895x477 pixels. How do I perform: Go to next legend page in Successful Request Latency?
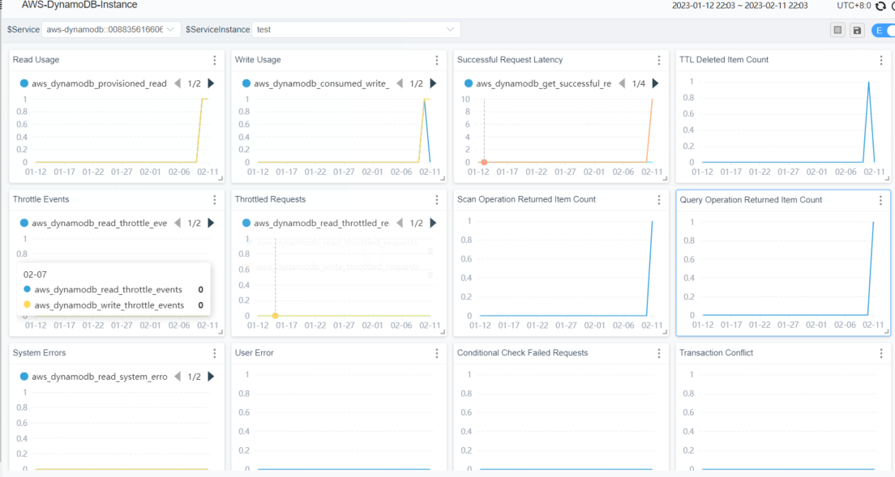(x=655, y=83)
